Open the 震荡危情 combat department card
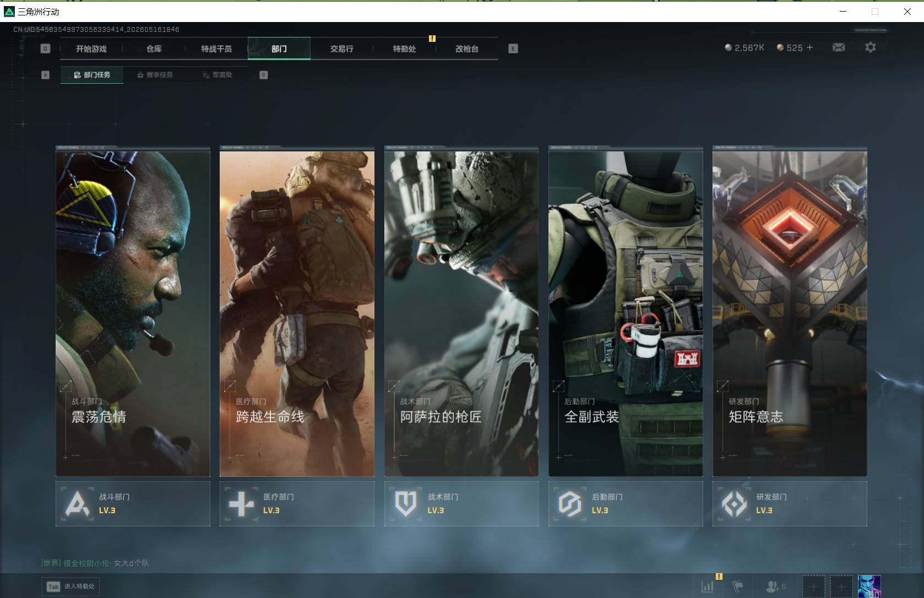The width and height of the screenshot is (924, 598). click(133, 314)
